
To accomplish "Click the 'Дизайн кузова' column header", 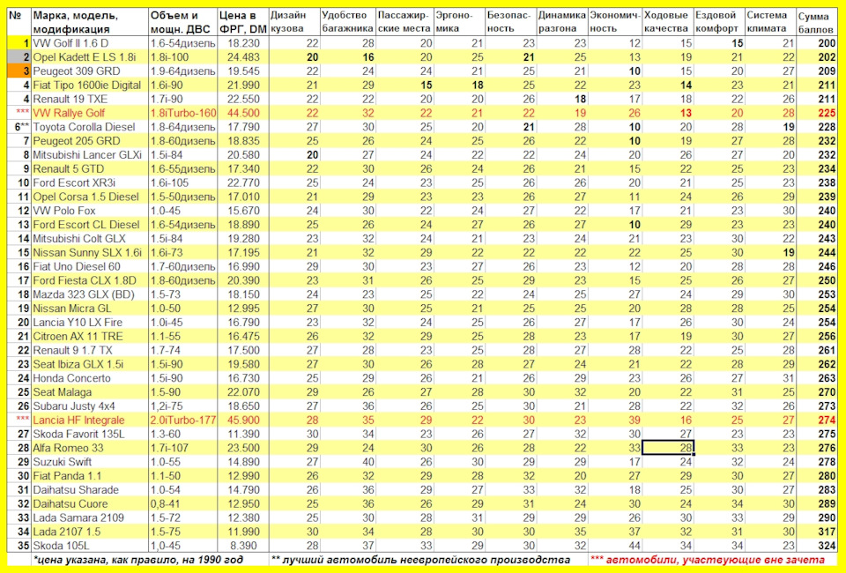I will tap(294, 22).
